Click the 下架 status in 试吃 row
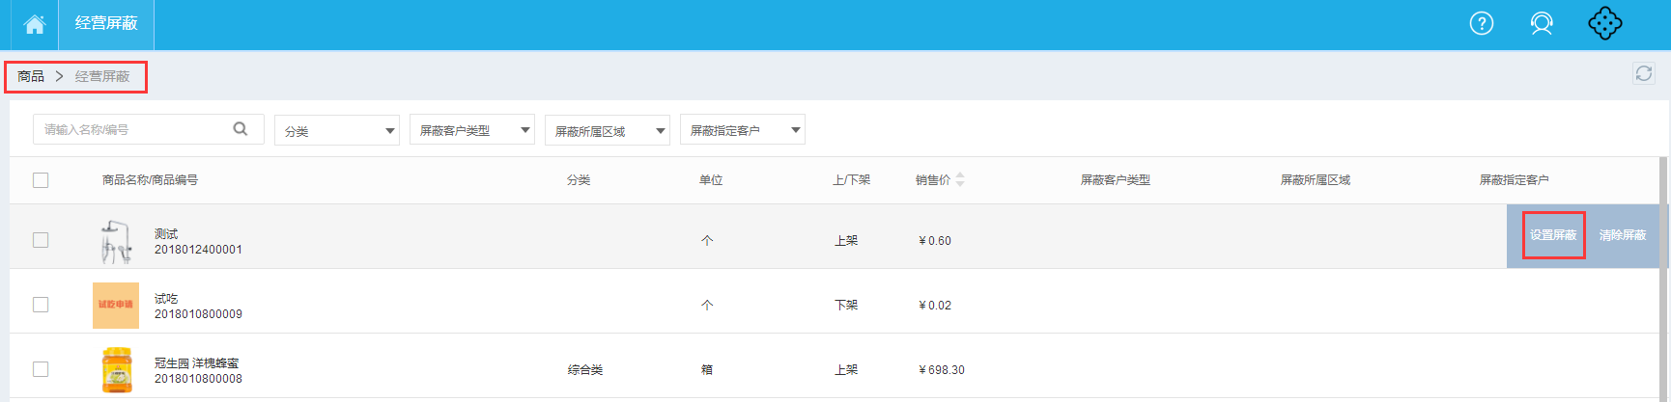Screen dimensions: 1671x402 click(846, 306)
